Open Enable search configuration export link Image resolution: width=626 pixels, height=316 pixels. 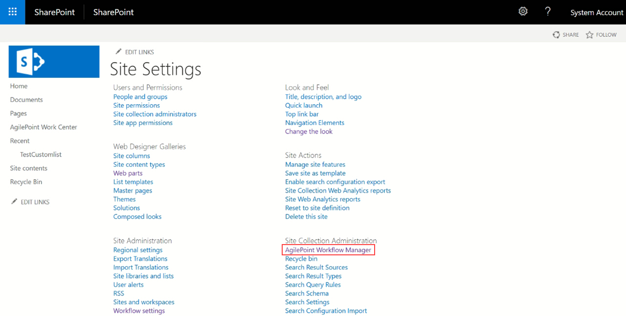[x=335, y=182]
